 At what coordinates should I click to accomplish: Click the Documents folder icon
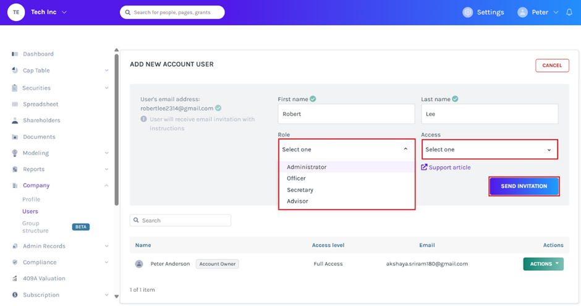(x=15, y=137)
